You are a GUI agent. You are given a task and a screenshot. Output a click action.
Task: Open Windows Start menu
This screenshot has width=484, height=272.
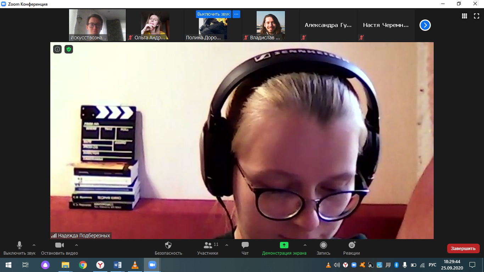click(9, 265)
